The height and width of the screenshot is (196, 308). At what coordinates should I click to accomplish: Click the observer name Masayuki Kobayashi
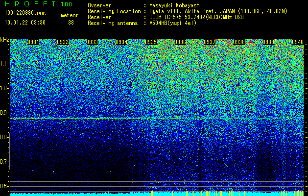pos(176,6)
